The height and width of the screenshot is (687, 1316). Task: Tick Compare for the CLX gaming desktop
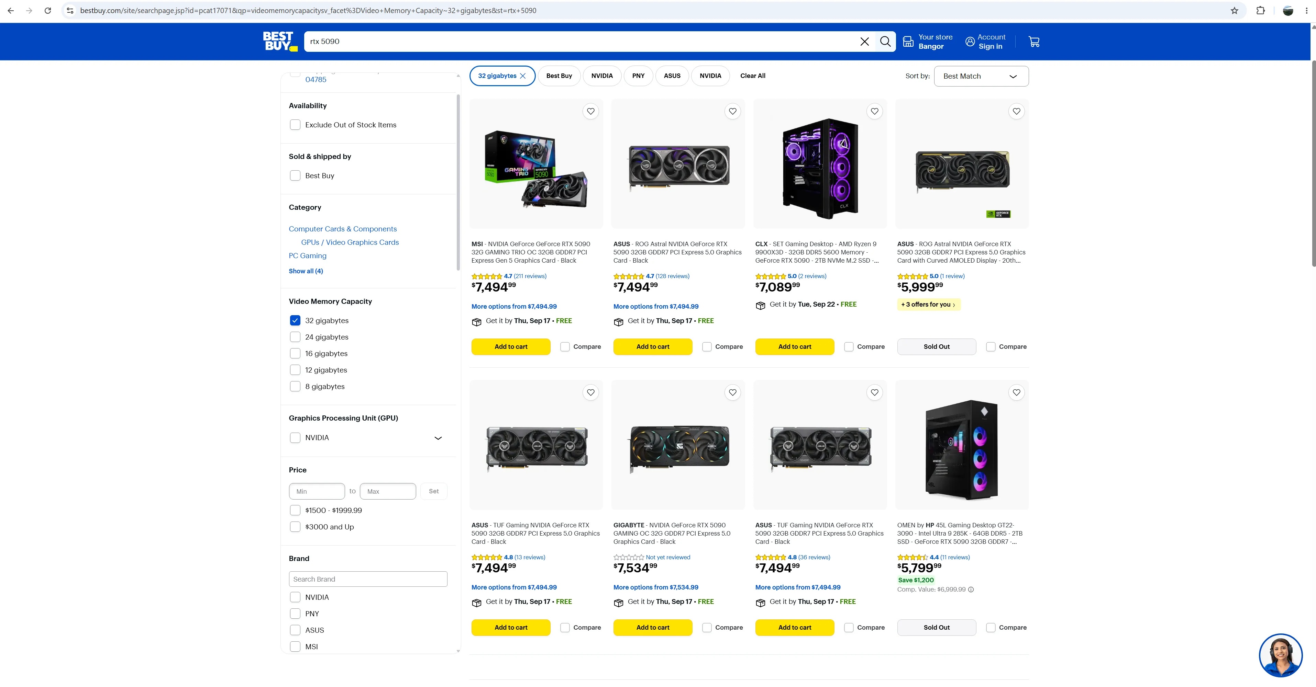coord(849,346)
